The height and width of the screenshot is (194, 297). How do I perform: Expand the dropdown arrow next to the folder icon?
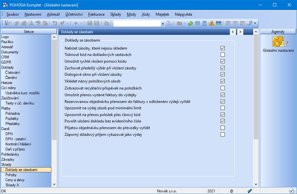[x=184, y=23]
